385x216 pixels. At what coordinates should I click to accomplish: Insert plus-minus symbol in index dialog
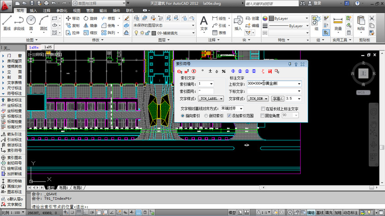tap(210, 71)
